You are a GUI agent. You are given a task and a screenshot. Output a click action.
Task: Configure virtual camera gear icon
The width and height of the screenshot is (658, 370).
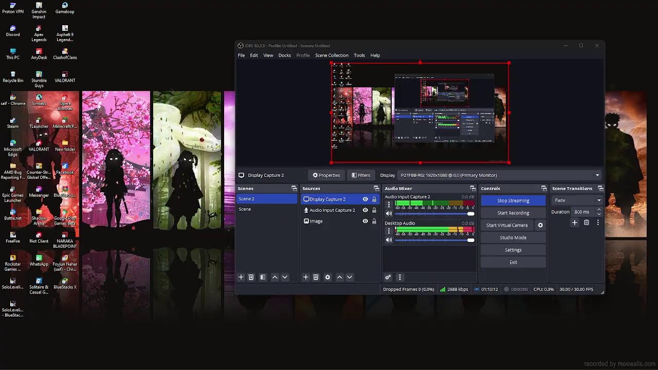(x=540, y=225)
